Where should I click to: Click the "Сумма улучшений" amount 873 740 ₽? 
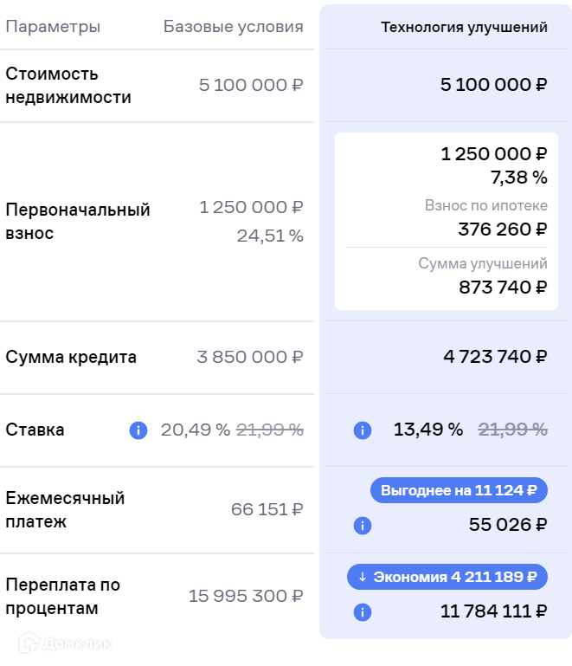(503, 288)
